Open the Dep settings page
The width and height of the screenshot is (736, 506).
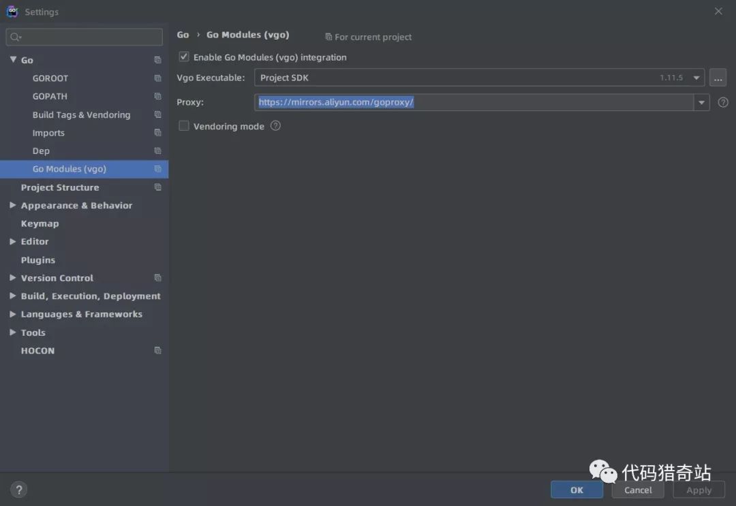[41, 151]
